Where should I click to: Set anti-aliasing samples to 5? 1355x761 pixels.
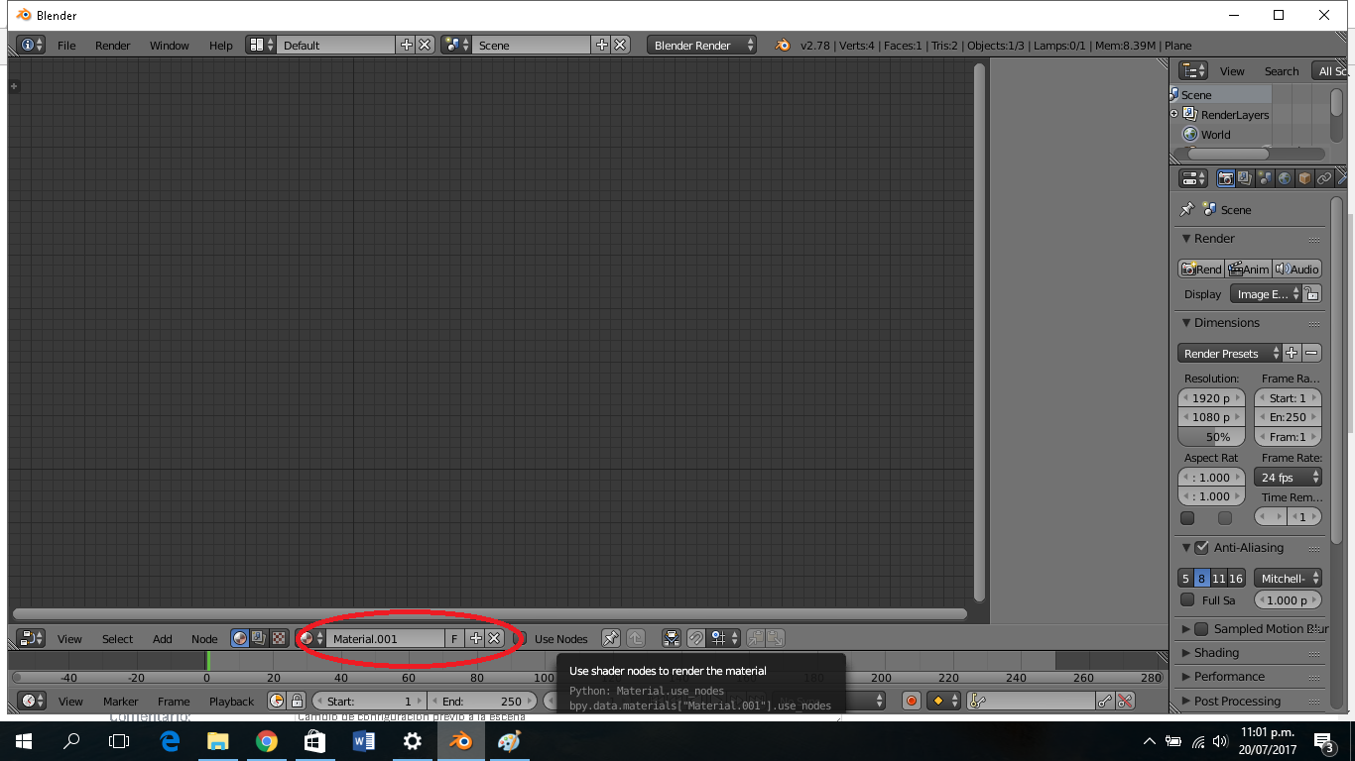(1185, 579)
